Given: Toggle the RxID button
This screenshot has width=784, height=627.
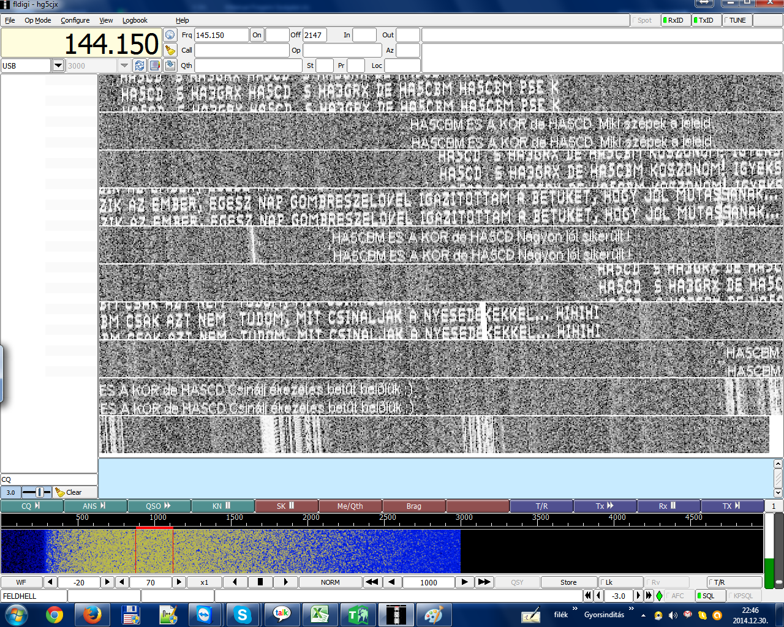Looking at the screenshot, I should tap(675, 20).
